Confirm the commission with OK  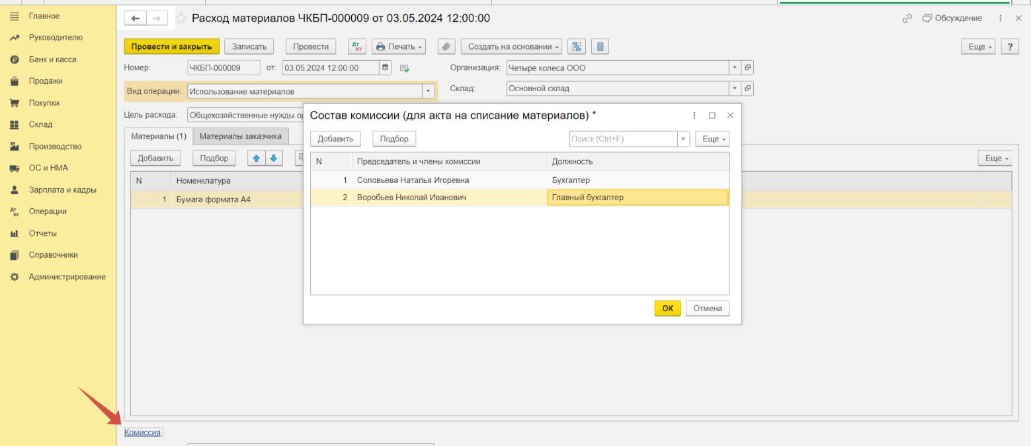click(x=668, y=309)
